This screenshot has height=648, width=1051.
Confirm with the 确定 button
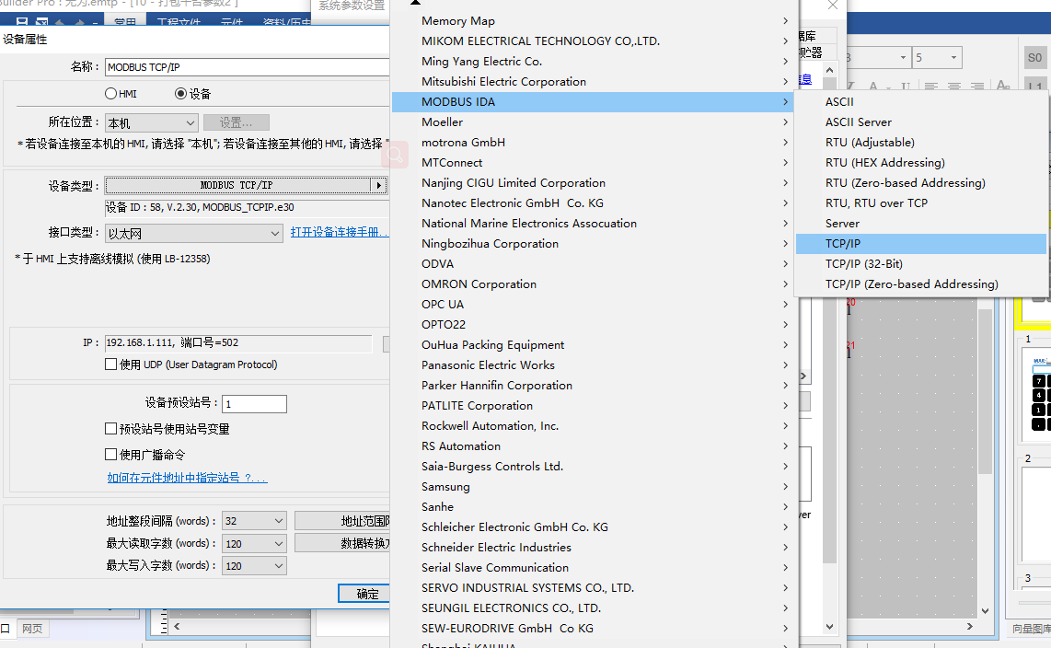364,594
